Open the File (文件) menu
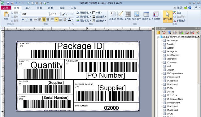This screenshot has width=201, height=117. 6,8
